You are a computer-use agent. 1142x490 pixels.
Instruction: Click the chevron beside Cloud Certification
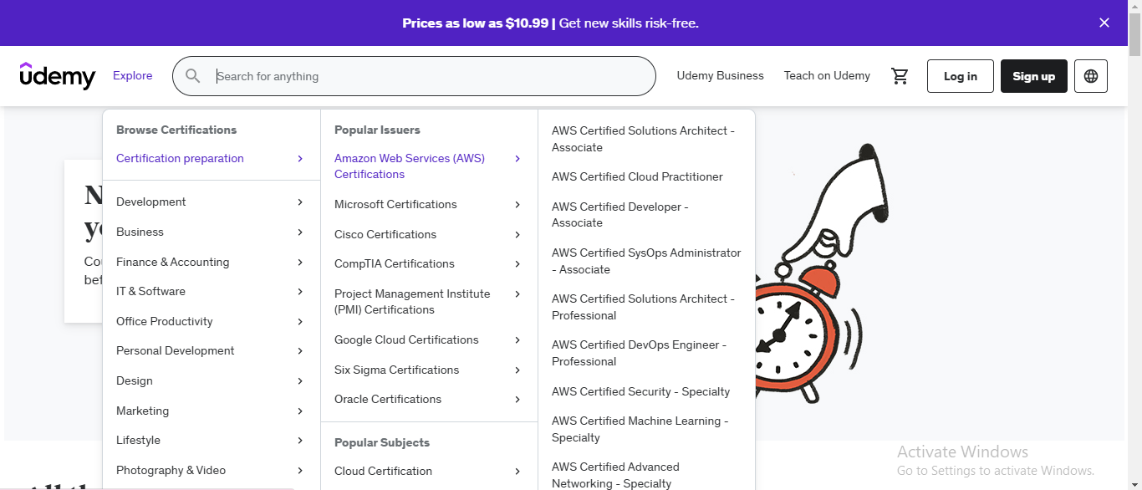coord(517,472)
